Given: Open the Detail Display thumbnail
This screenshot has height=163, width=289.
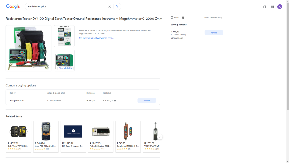Looking at the screenshot, I should point(64,36).
